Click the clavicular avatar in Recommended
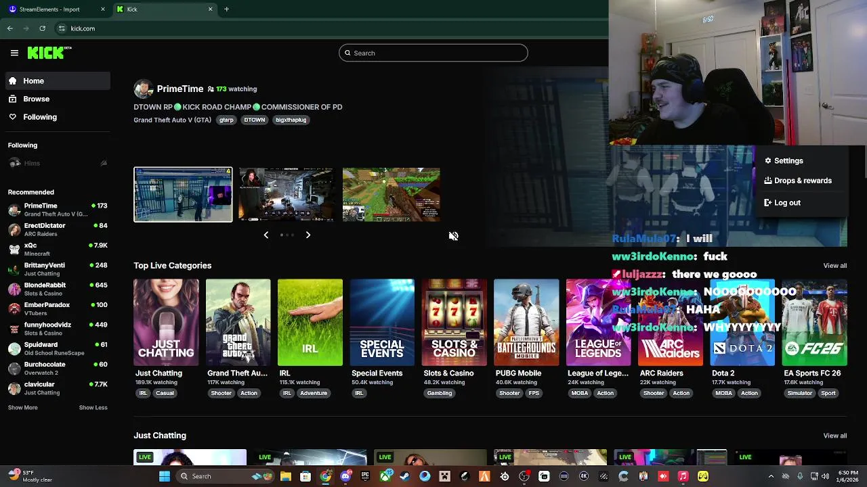Viewport: 867px width, 487px height. click(x=14, y=388)
